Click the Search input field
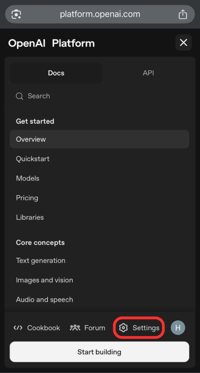This screenshot has width=200, height=373. (99, 96)
